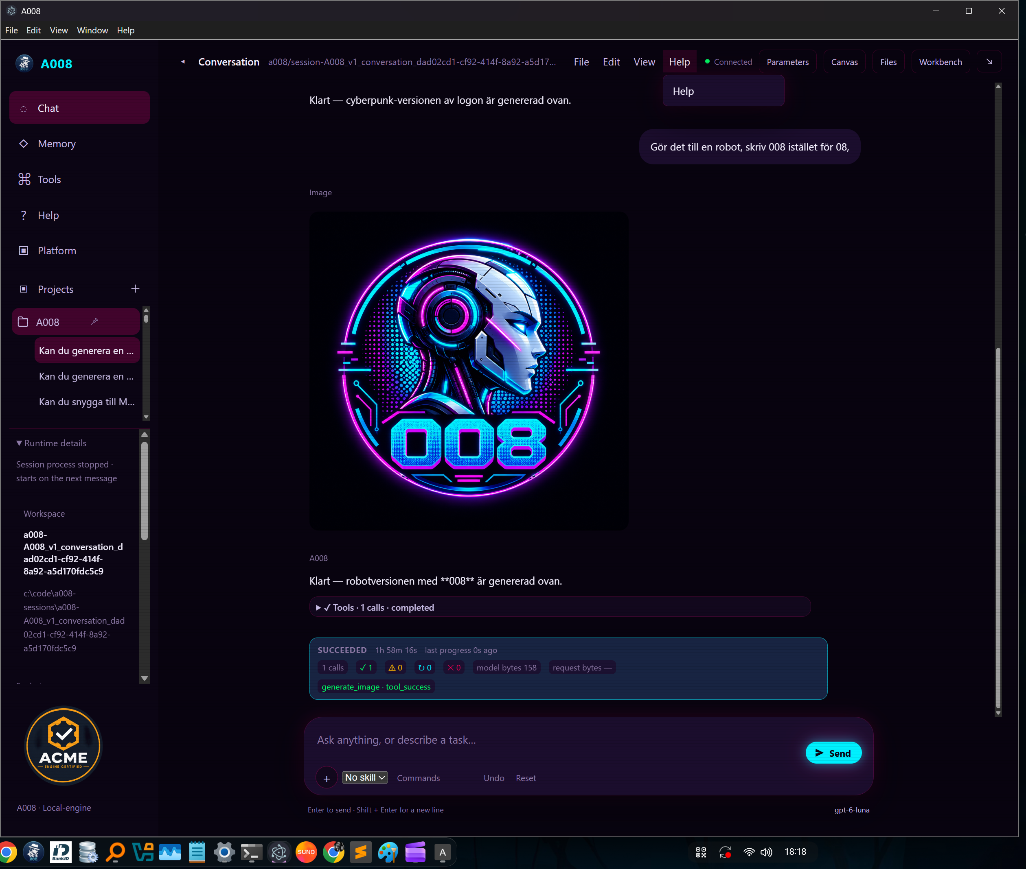This screenshot has width=1026, height=869.
Task: Collapse the Runtime details section
Action: (51, 443)
